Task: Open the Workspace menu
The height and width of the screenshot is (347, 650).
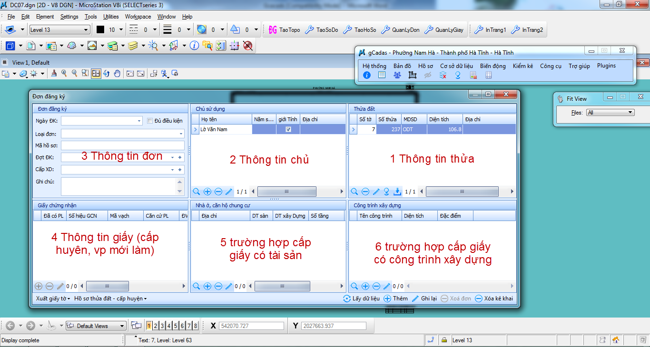Action: tap(138, 17)
